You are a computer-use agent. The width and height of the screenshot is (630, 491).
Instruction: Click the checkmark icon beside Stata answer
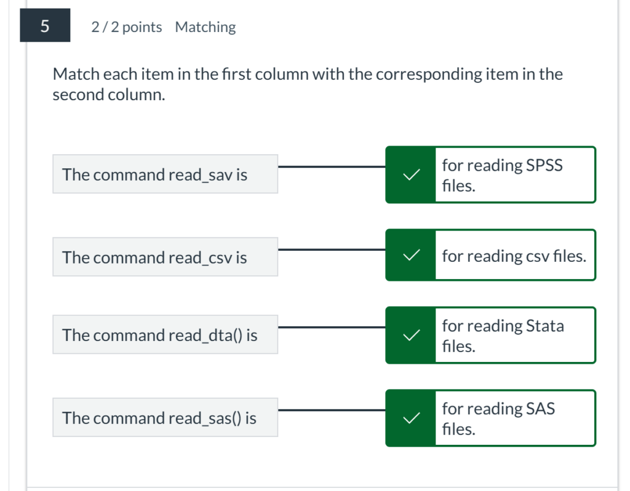pyautogui.click(x=410, y=335)
